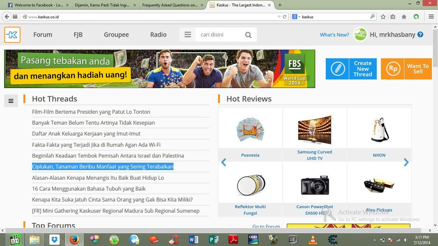Launch Microsoft Word from taskbar
Image resolution: width=438 pixels, height=246 pixels.
point(194,240)
